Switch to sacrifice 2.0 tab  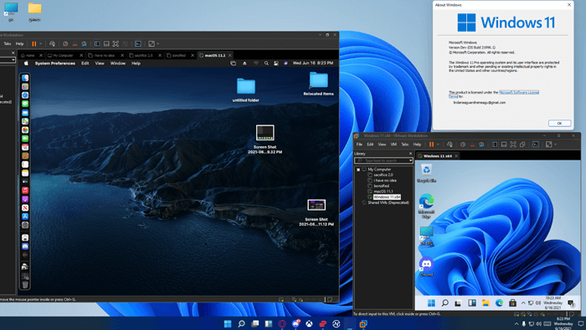pos(143,55)
